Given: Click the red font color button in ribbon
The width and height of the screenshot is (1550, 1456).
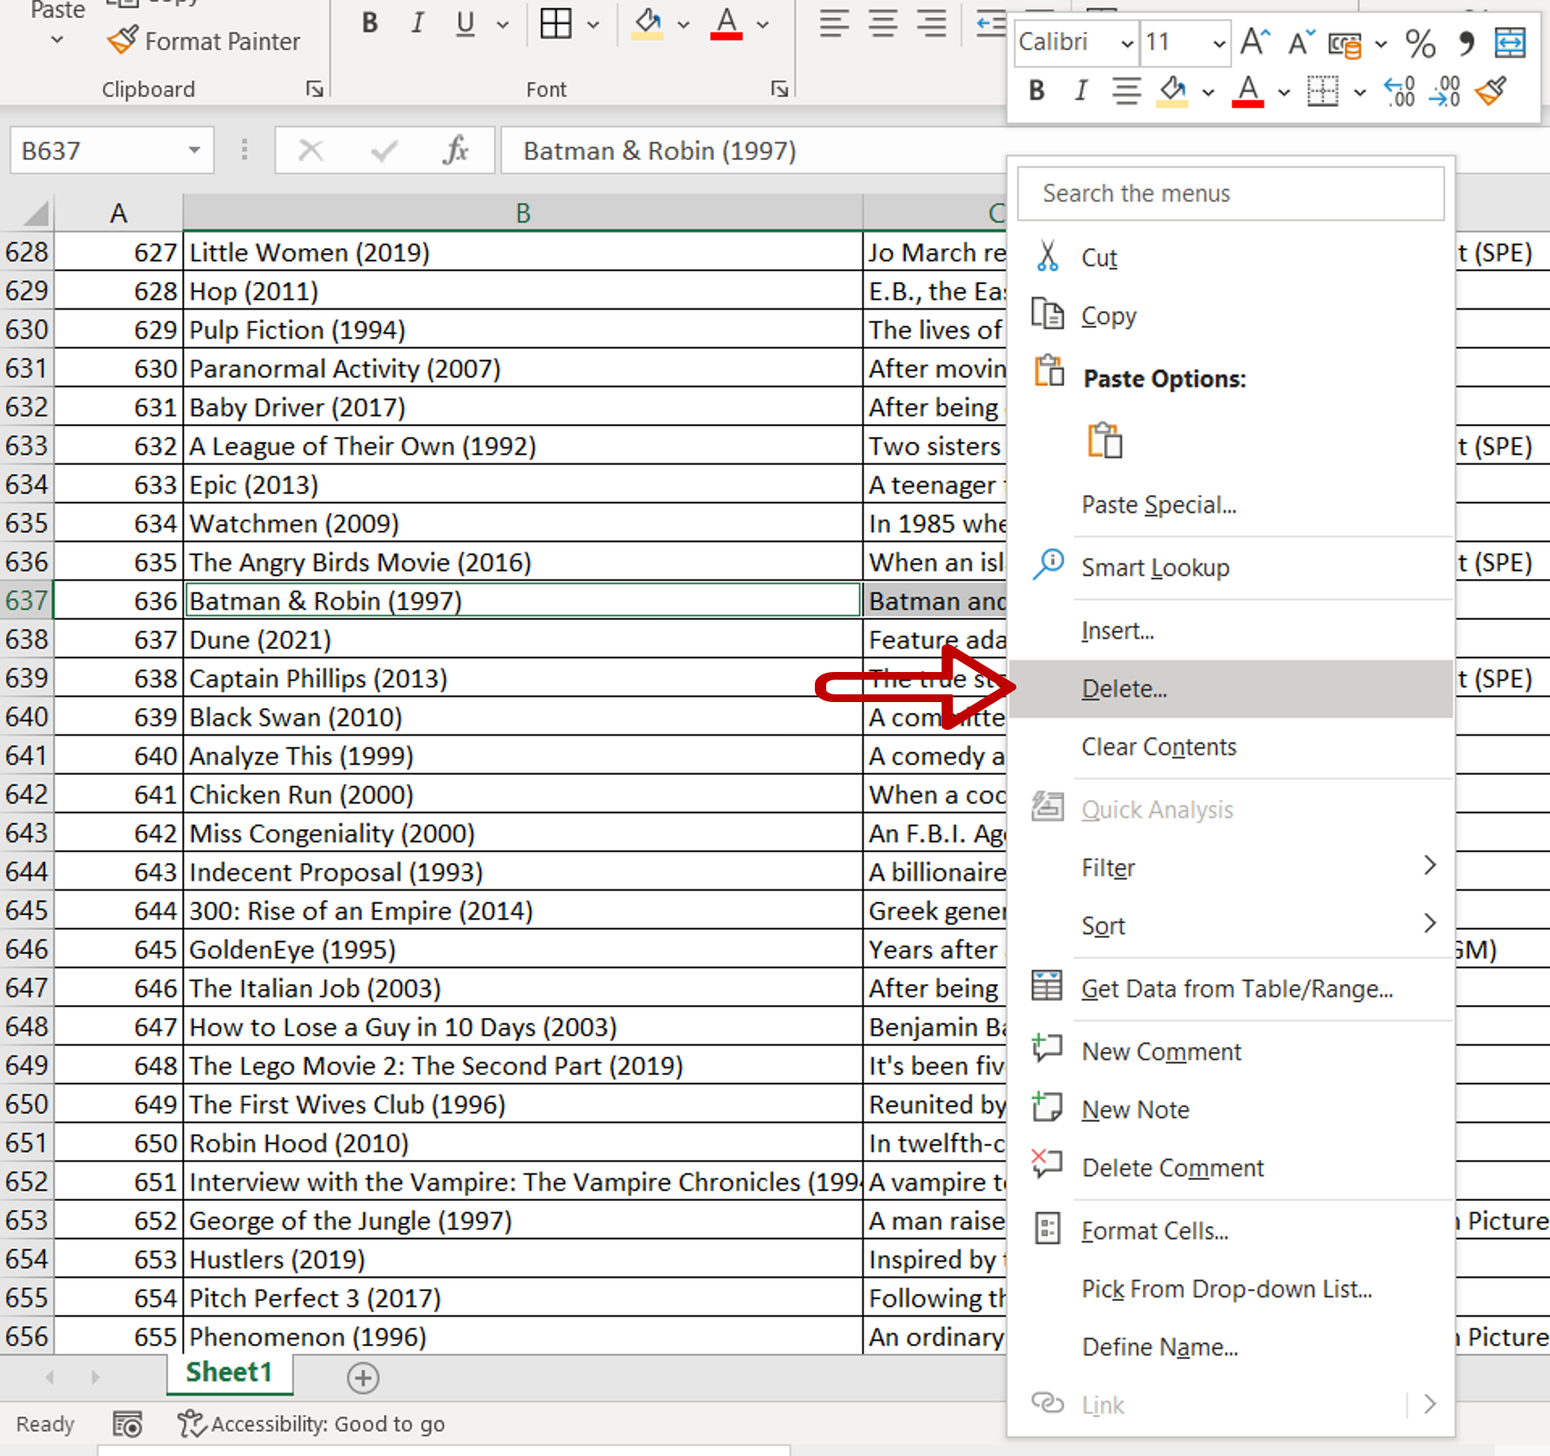Looking at the screenshot, I should 726,23.
